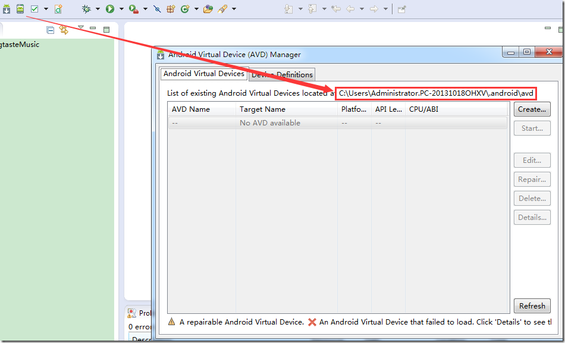Image resolution: width=565 pixels, height=343 pixels.
Task: Select the 'No AVD available' table row
Action: 269,123
